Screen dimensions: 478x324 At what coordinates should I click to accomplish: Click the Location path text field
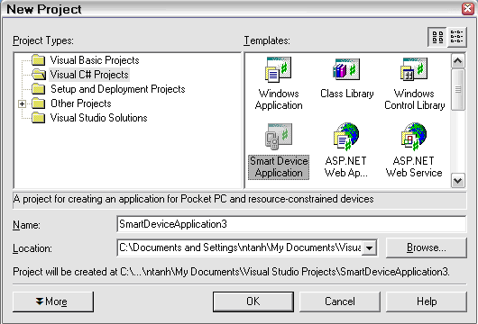click(240, 247)
